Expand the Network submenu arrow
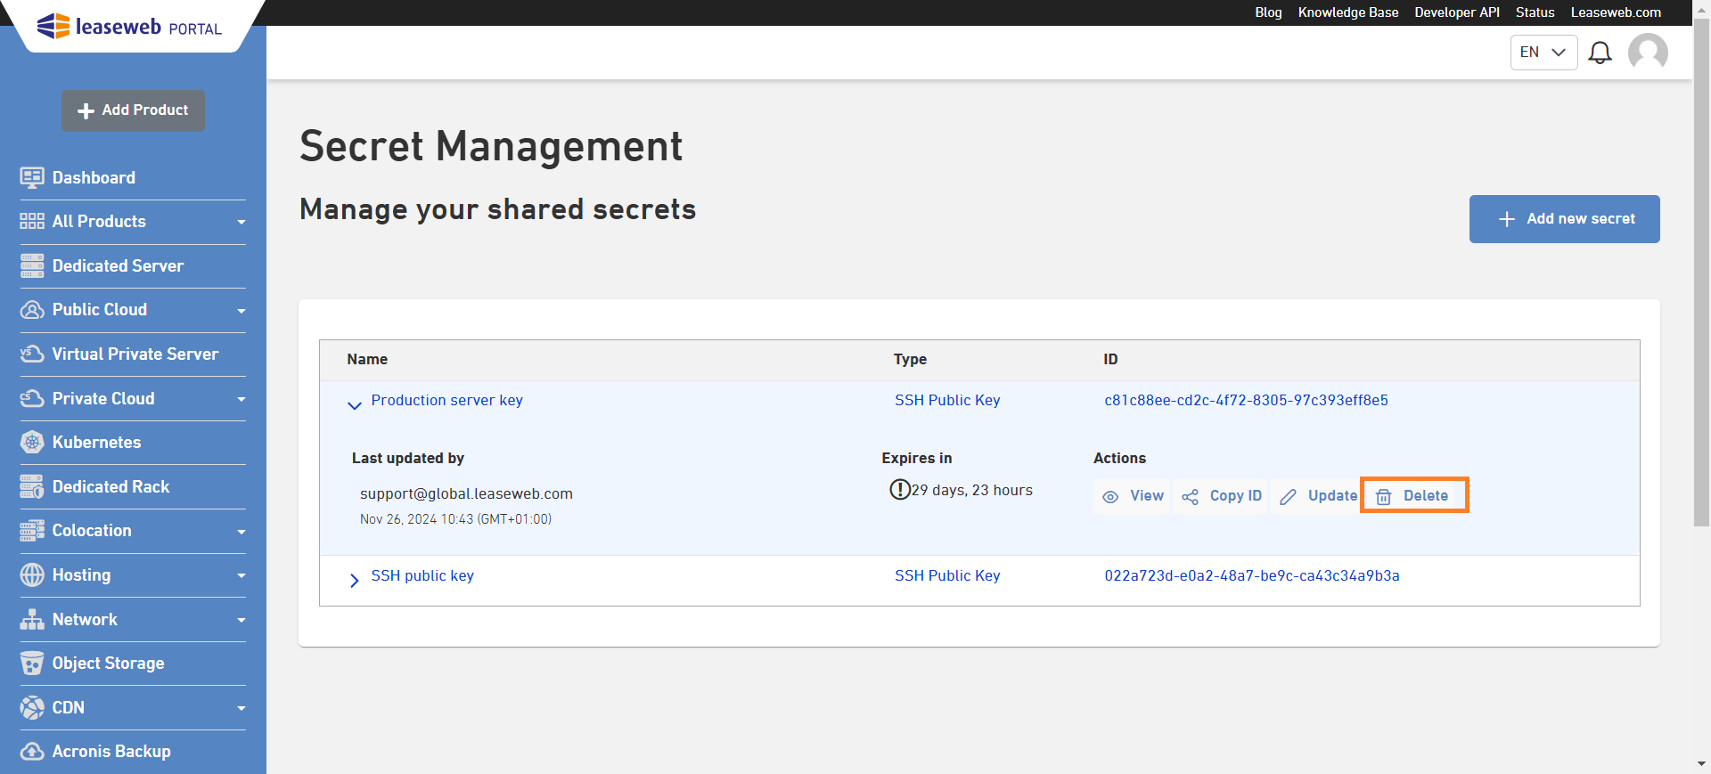This screenshot has height=774, width=1711. point(242,620)
